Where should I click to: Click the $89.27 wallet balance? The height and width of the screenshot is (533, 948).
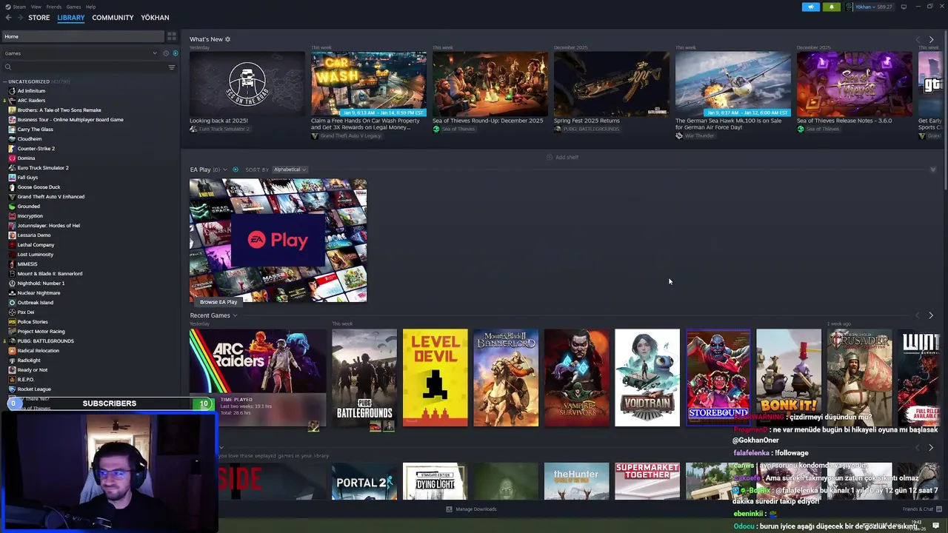884,7
